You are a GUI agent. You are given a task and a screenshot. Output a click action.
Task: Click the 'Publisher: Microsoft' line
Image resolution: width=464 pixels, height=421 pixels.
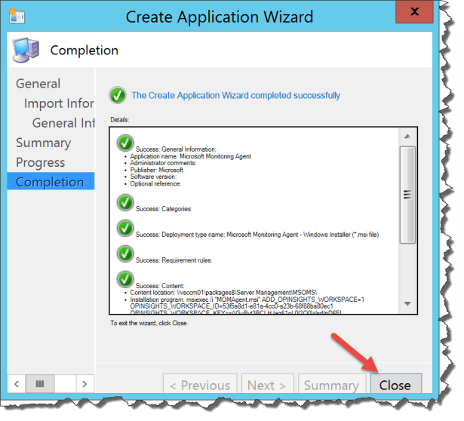click(156, 170)
